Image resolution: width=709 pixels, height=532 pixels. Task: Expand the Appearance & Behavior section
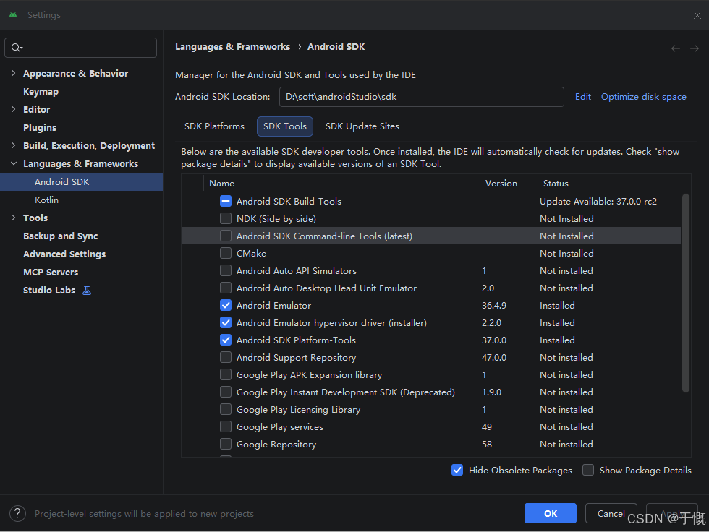pyautogui.click(x=14, y=73)
